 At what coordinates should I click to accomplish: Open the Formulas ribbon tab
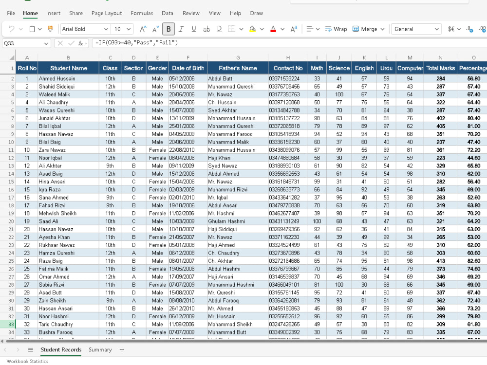[x=142, y=13]
